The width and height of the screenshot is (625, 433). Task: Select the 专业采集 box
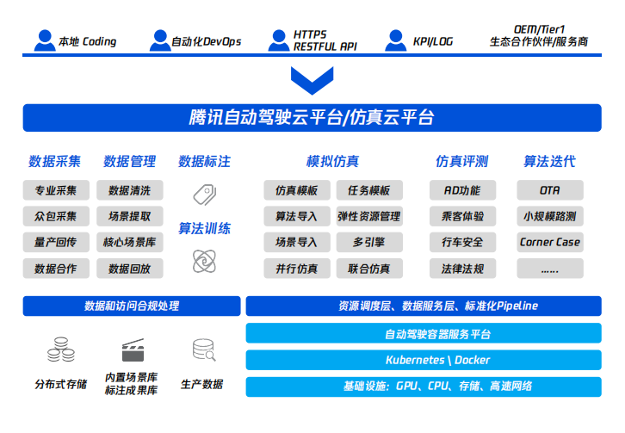tap(56, 190)
